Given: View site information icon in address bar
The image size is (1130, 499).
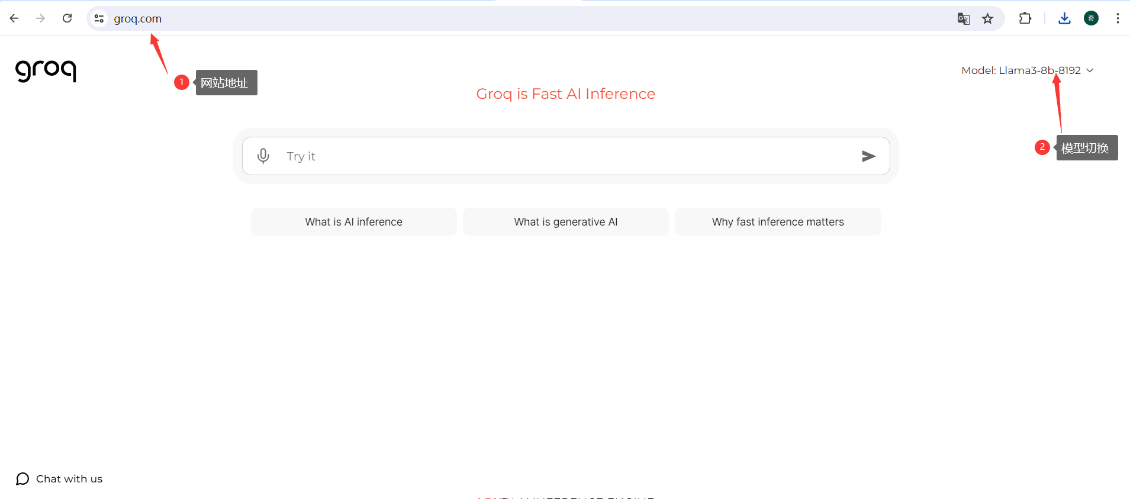Looking at the screenshot, I should pos(99,19).
